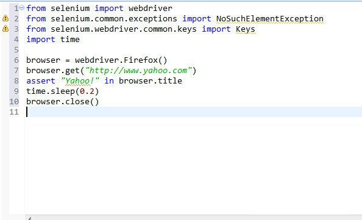Image resolution: width=362 pixels, height=220 pixels.
Task: Collapse the import block fold toggle
Action: pyautogui.click(x=22, y=8)
